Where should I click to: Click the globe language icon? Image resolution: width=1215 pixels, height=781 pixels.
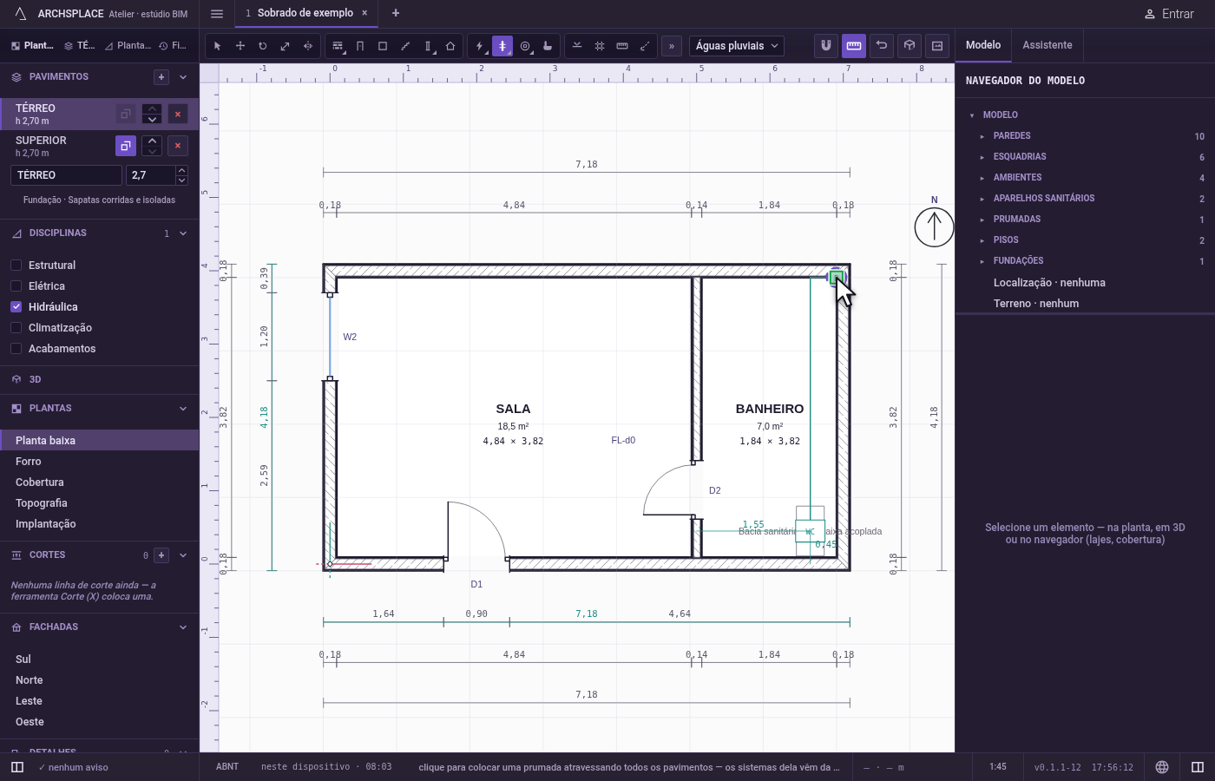[1162, 767]
